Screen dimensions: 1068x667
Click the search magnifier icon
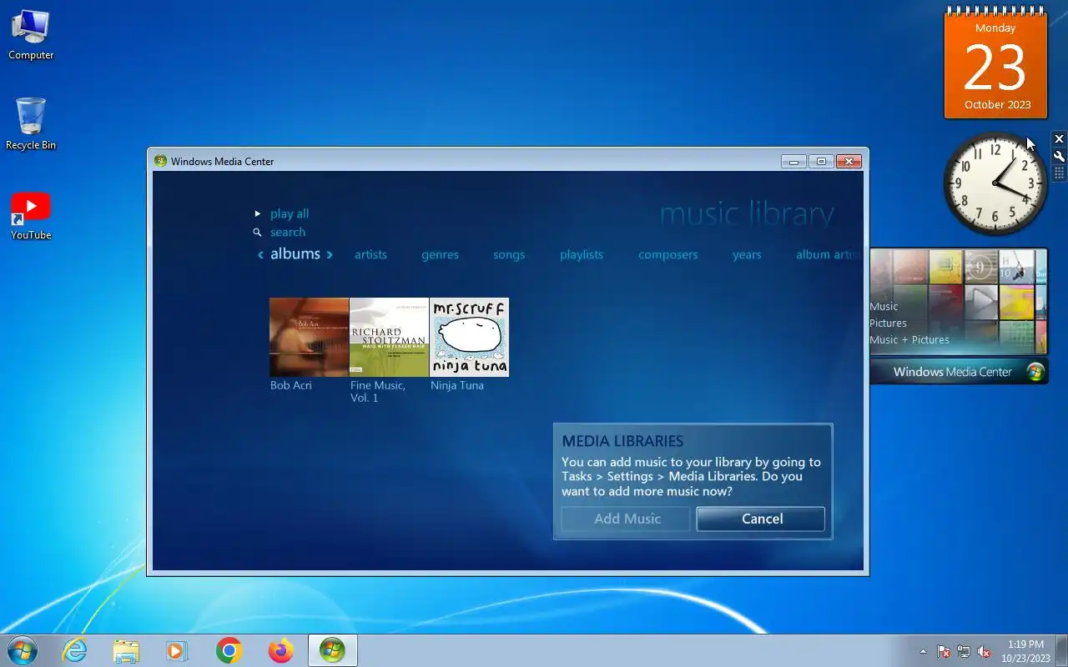(x=258, y=233)
